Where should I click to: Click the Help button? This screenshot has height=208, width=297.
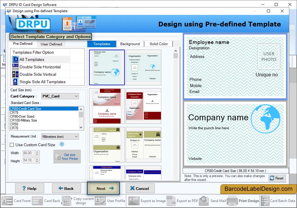(29, 188)
